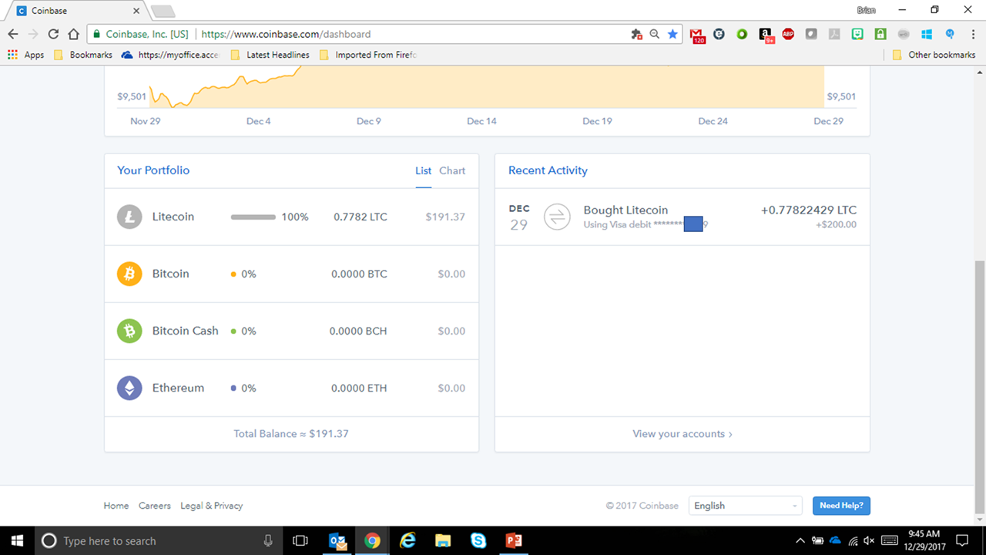Click the Ethereum diamond icon

(129, 388)
